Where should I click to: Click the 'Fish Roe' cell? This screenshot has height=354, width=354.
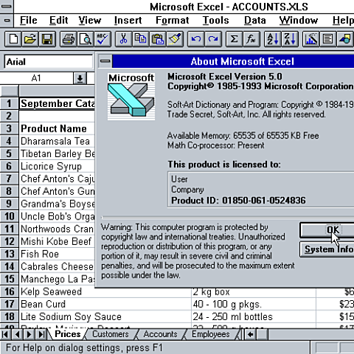(x=57, y=254)
